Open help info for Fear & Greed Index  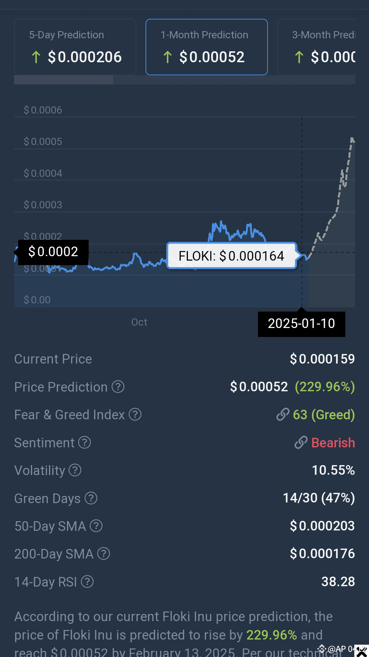tap(135, 415)
